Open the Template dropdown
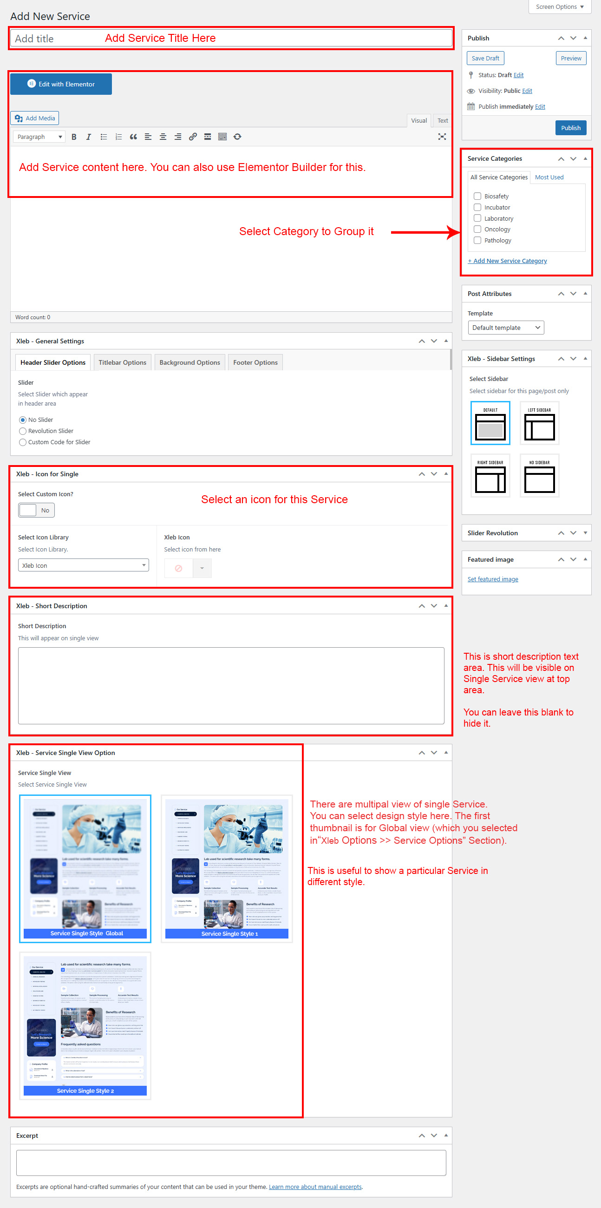This screenshot has height=1208, width=601. (505, 328)
